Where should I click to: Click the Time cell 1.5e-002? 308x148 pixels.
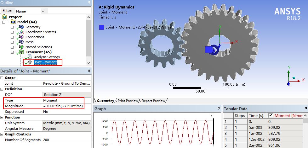(x=256, y=140)
